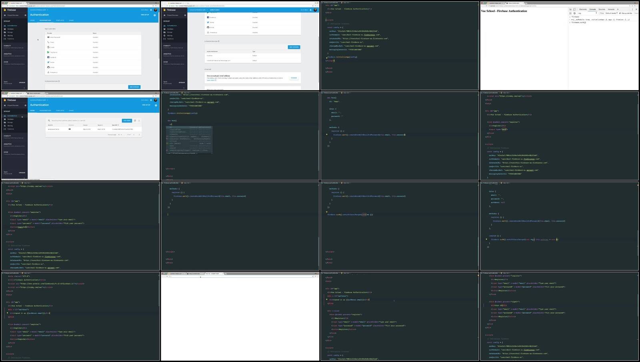
Task: Switch to the Network tab in DevTools
Action: [x=611, y=9]
